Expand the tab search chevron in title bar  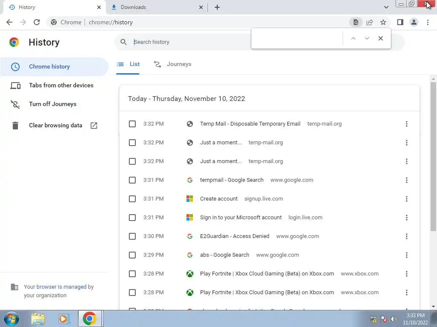(386, 7)
